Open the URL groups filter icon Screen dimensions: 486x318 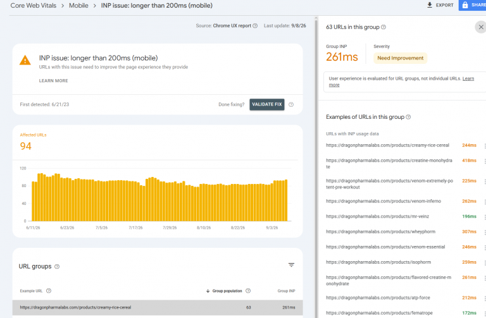click(x=291, y=265)
